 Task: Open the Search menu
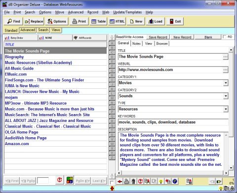pyautogui.click(x=30, y=12)
